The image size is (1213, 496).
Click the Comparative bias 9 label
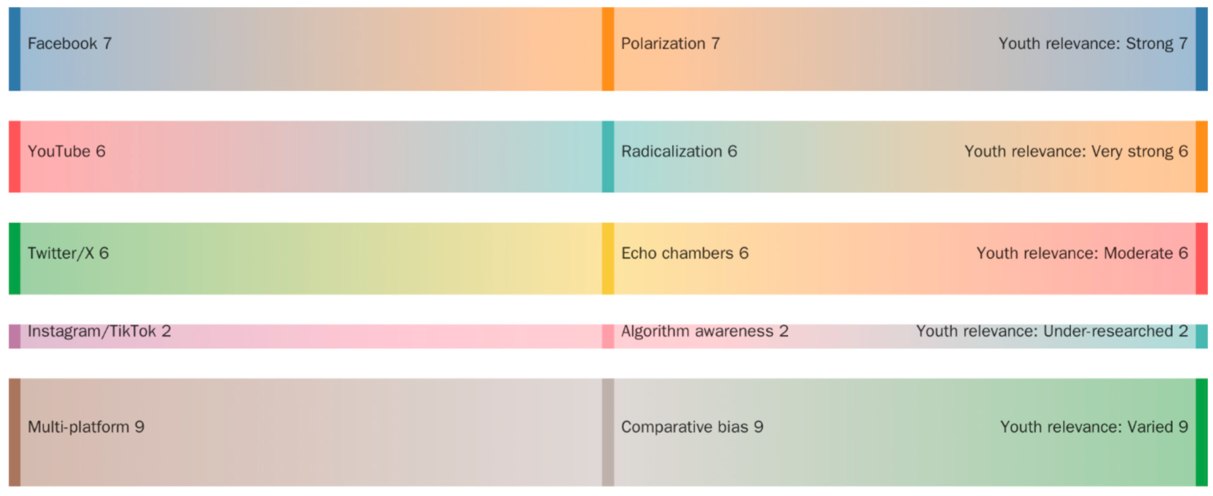coord(692,427)
